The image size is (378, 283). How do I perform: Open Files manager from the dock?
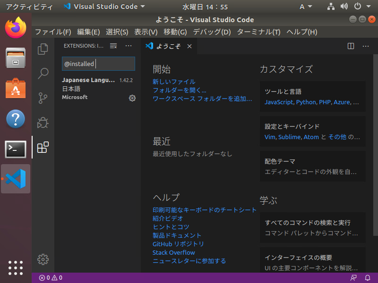click(16, 58)
